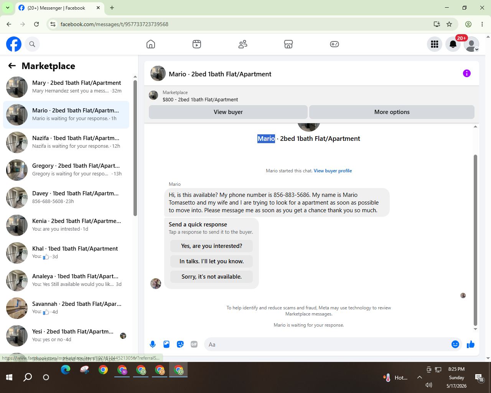The width and height of the screenshot is (491, 393).
Task: Open Chrome with the N profile badge
Action: (122, 370)
